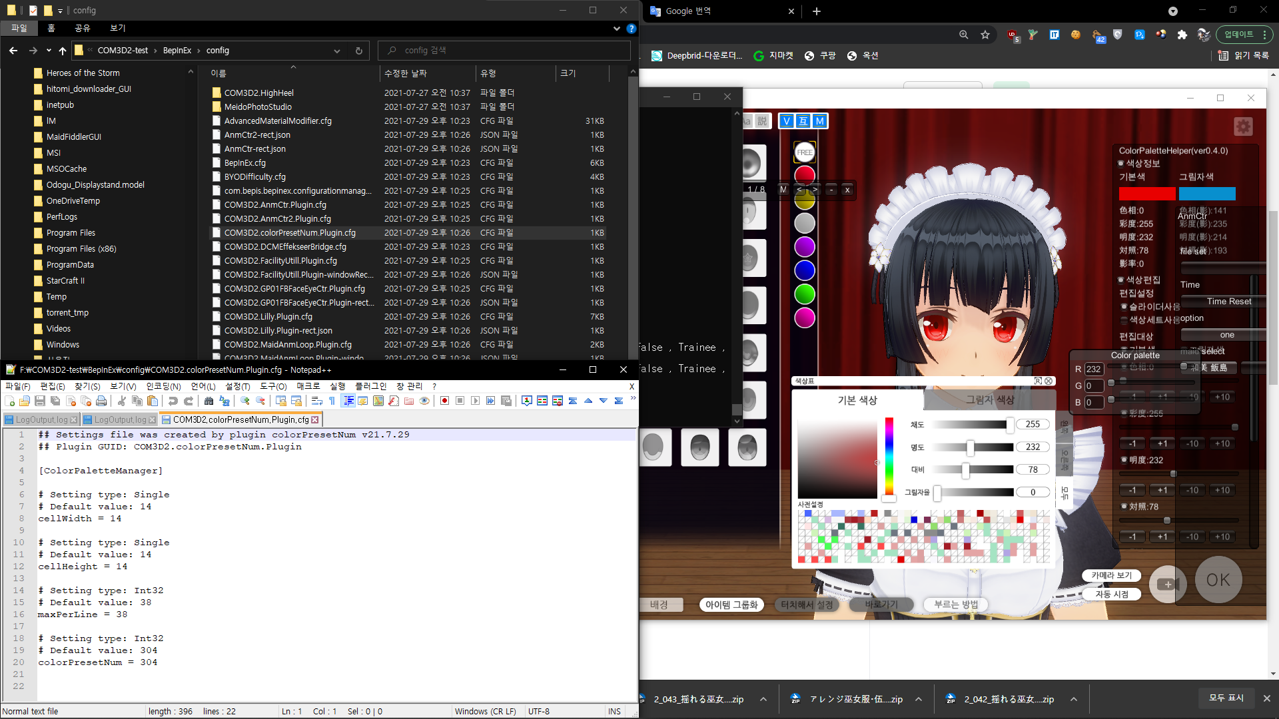Click the Back arrow in Explorer

(x=13, y=51)
